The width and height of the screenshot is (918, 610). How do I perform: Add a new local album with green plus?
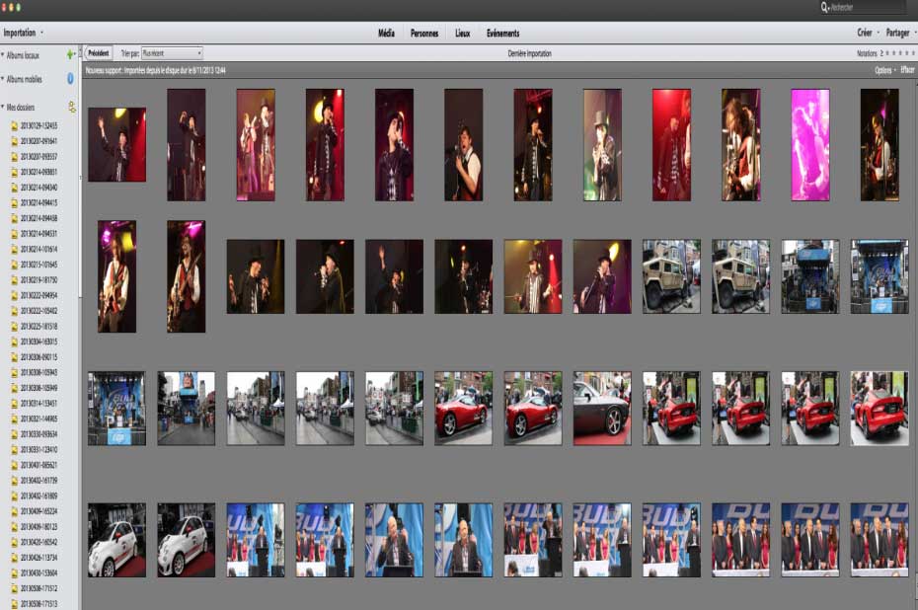[x=70, y=54]
